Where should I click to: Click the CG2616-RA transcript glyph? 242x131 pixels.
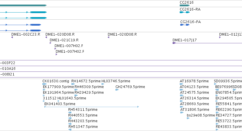185,12
